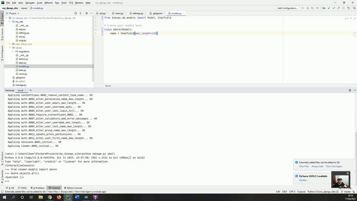
Task: Open Project panel settings gear
Action: tap(86, 13)
